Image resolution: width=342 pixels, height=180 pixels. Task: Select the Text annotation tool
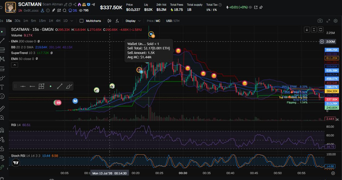coord(2,87)
